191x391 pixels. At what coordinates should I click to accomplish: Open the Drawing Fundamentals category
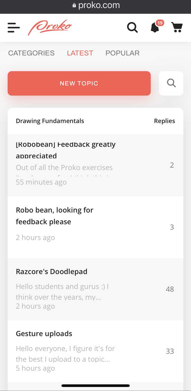50,121
